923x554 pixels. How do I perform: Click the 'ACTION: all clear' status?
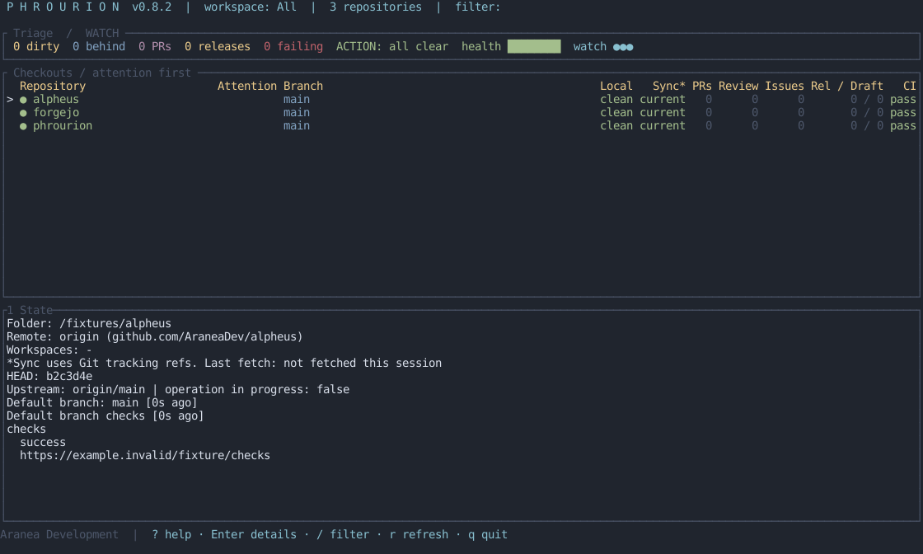(392, 46)
